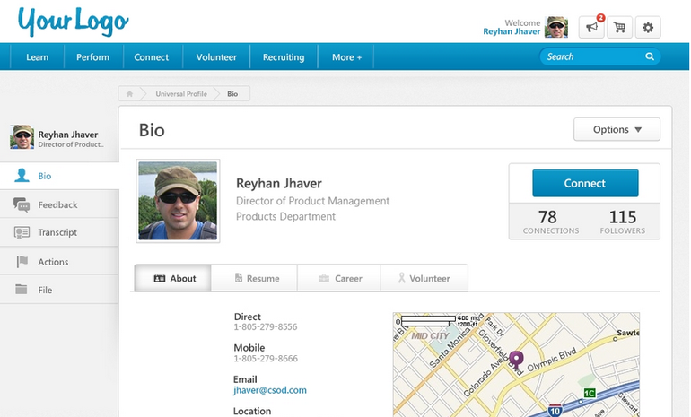Switch to the Career tab
The image size is (691, 417).
point(340,278)
